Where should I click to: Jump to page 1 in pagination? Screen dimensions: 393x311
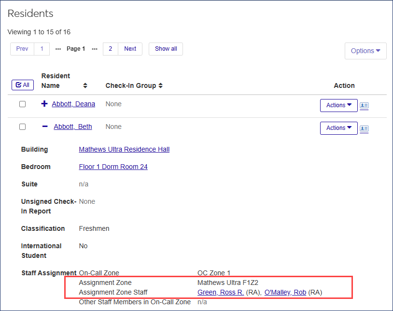(42, 49)
